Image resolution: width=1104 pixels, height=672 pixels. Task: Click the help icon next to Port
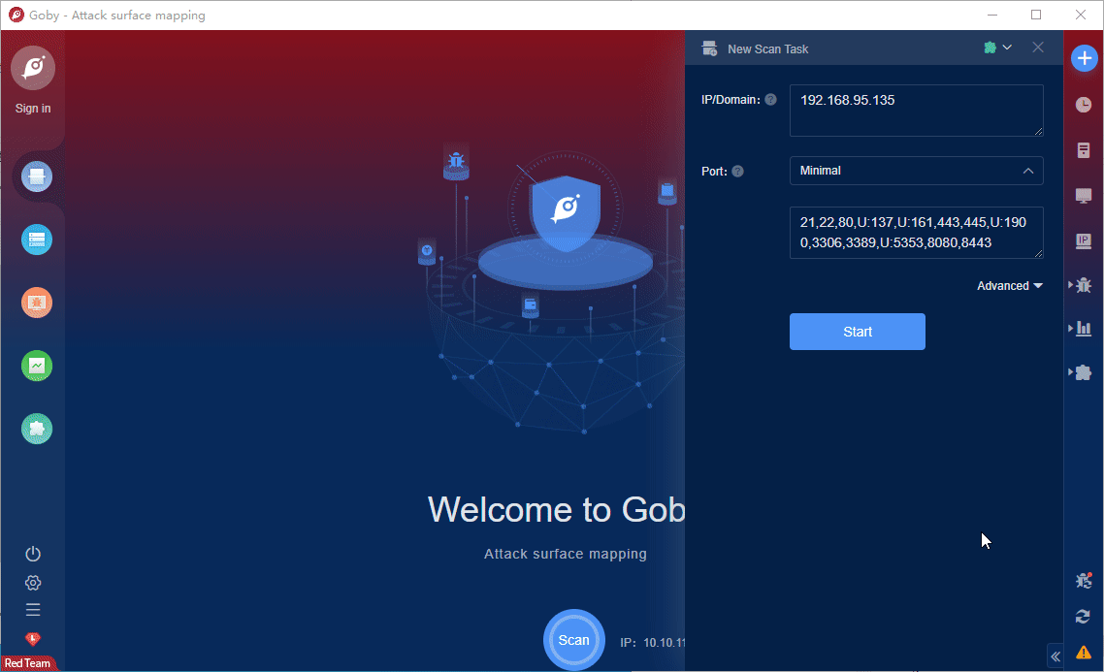point(738,171)
